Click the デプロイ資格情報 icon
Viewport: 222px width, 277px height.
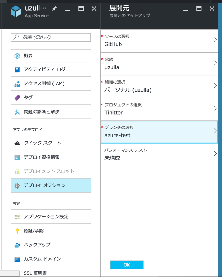tap(17, 157)
